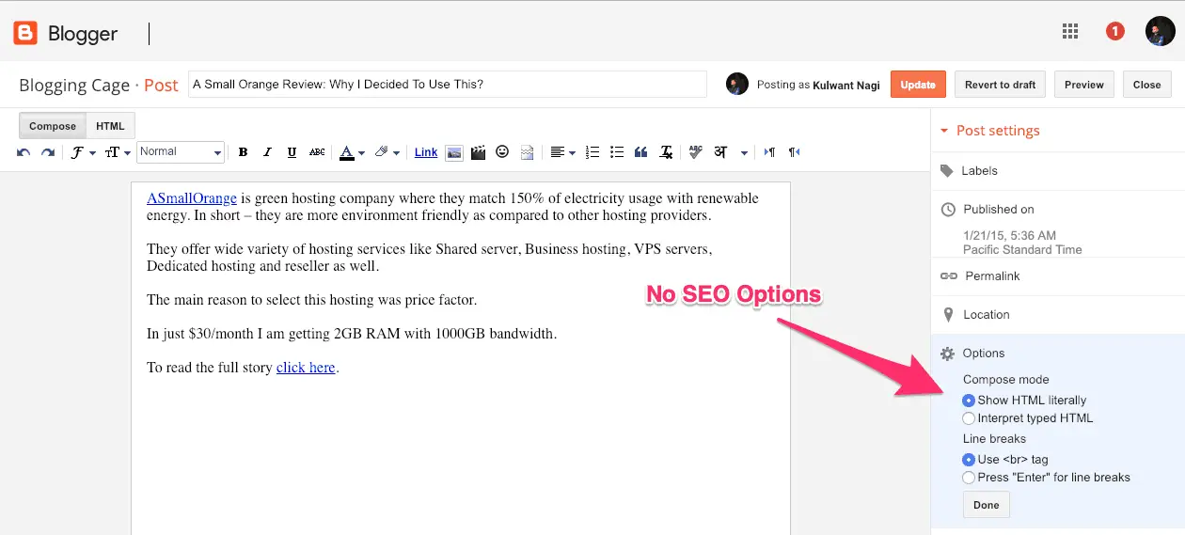Click the Blogger logo icon
The height and width of the screenshot is (535, 1185).
25,33
